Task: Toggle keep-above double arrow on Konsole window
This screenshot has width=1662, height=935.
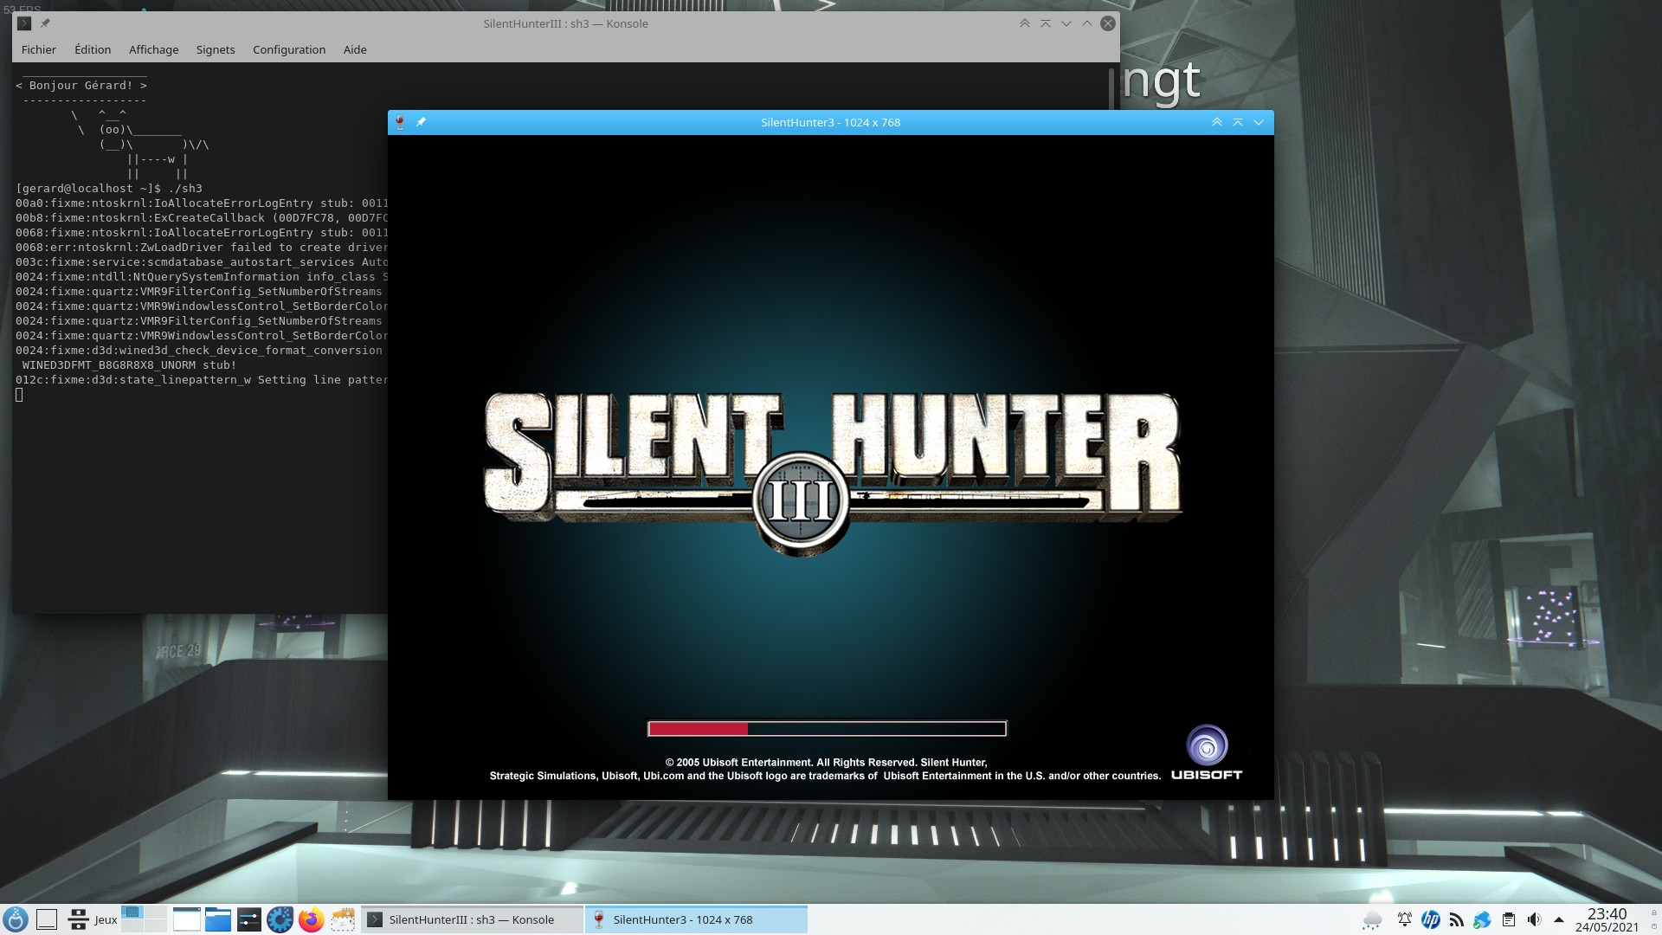Action: [x=1025, y=23]
